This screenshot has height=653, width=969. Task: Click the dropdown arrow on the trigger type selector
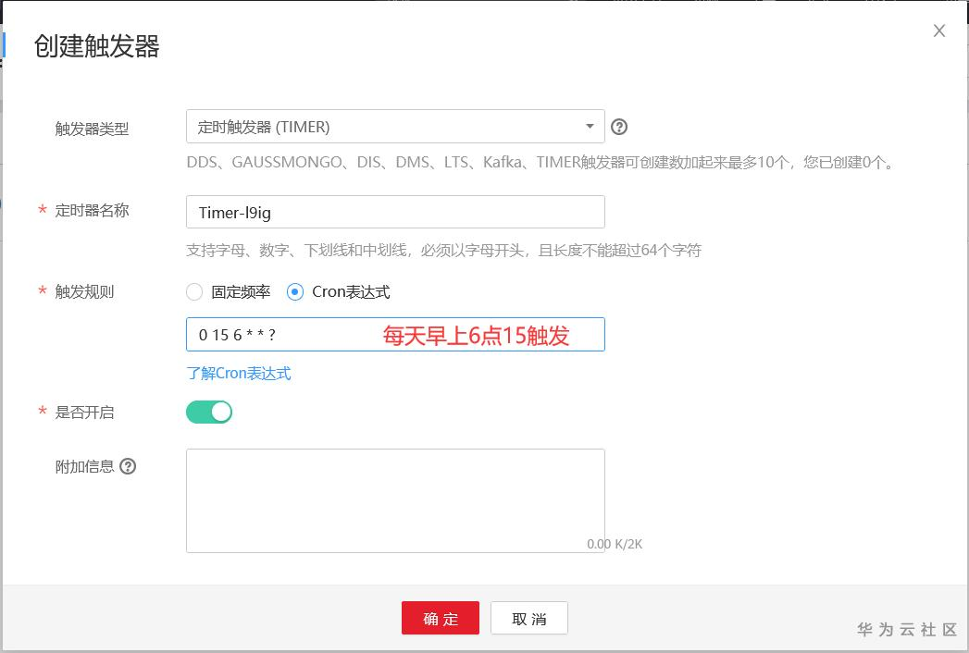[590, 127]
